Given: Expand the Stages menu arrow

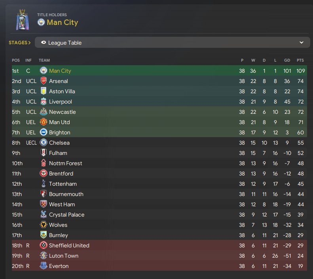Looking at the screenshot, I should [x=29, y=43].
